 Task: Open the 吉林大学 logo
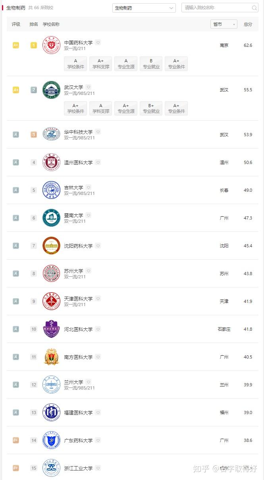coord(51,190)
